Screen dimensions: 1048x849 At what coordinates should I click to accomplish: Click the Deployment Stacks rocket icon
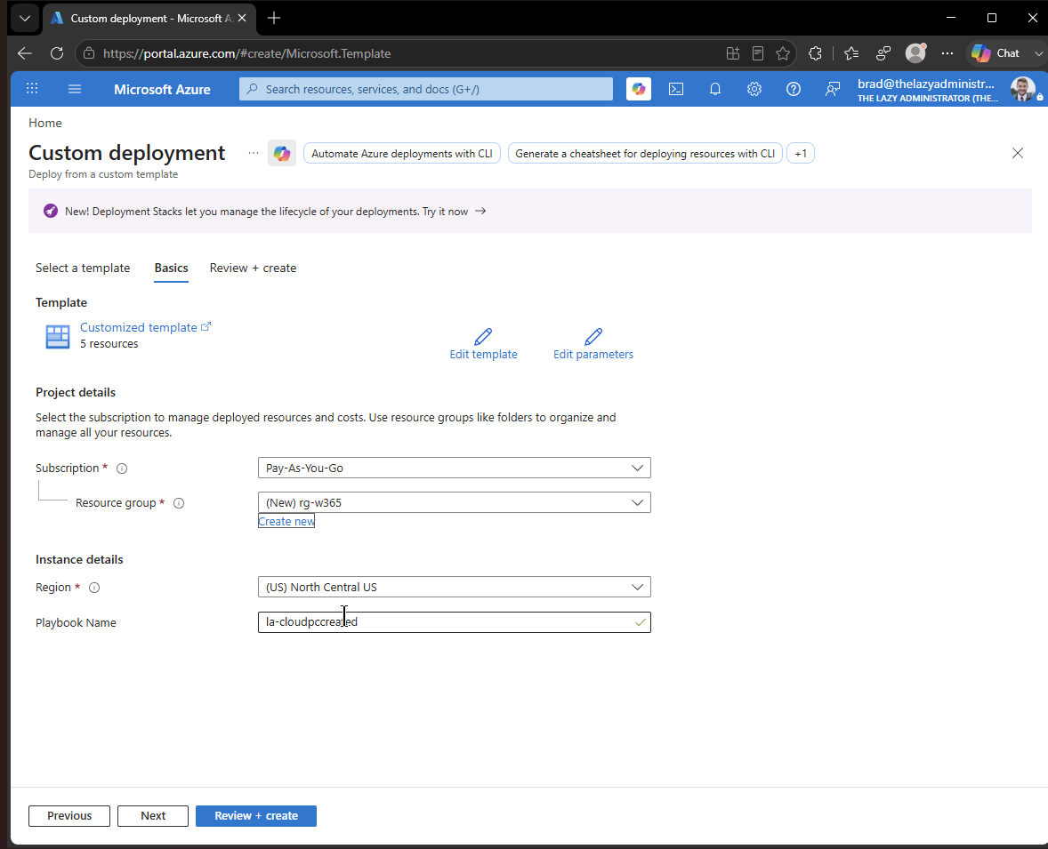coord(51,211)
